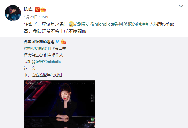The image size is (188, 128).
Task: Click the green badge at image corner
Action: (x=92, y=119)
